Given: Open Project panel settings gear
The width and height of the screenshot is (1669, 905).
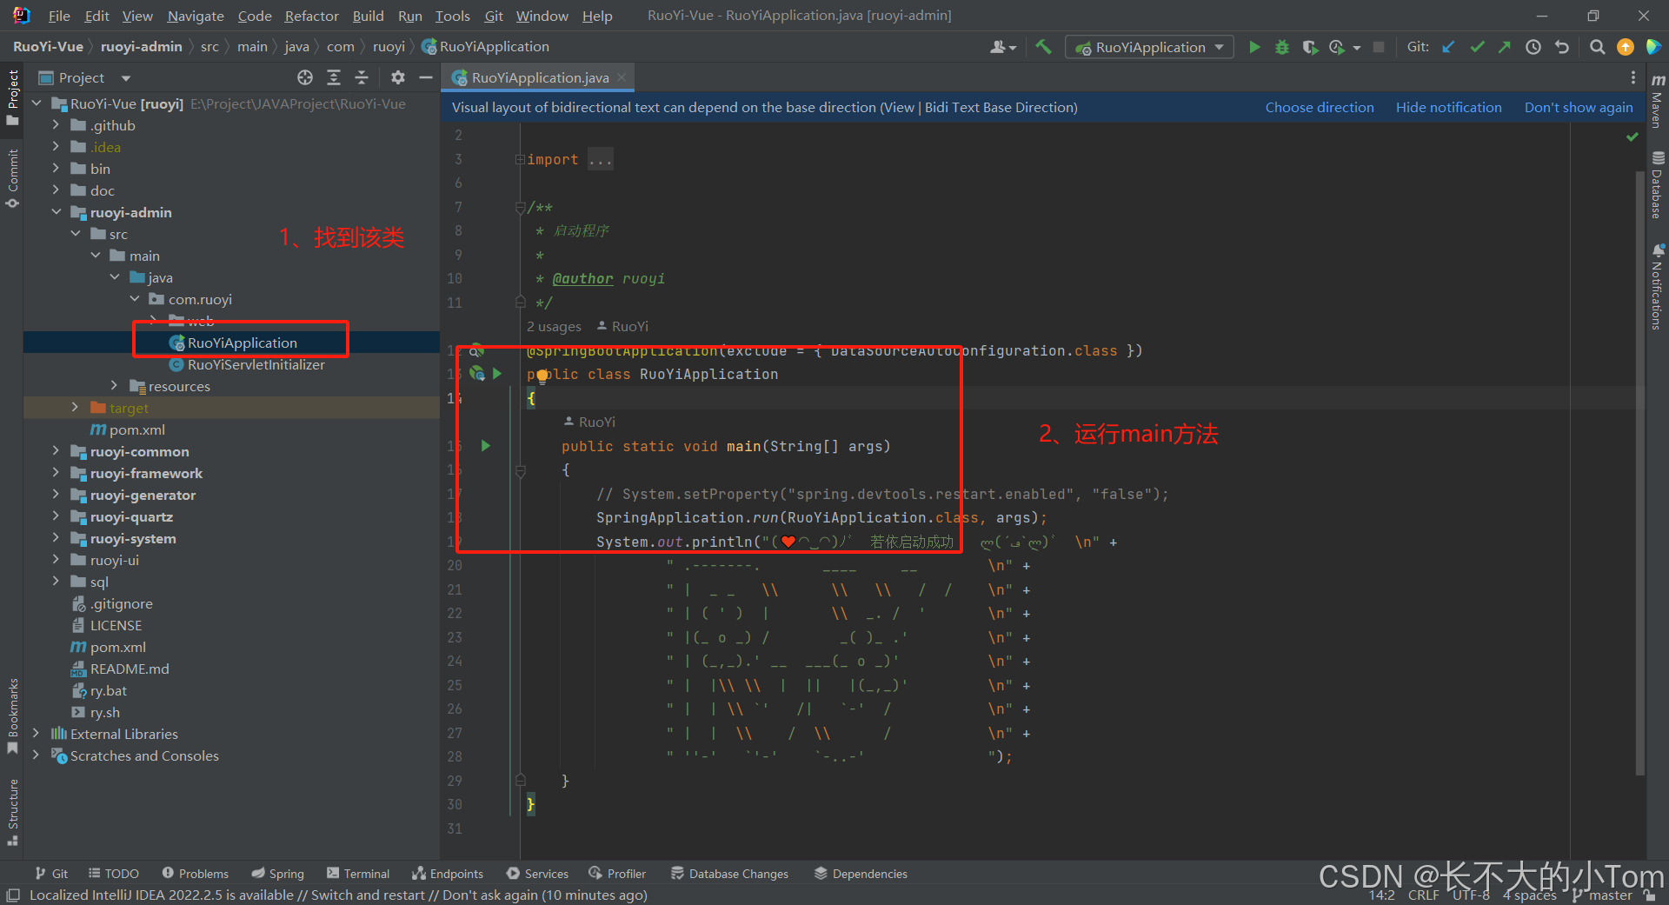Looking at the screenshot, I should (x=398, y=77).
